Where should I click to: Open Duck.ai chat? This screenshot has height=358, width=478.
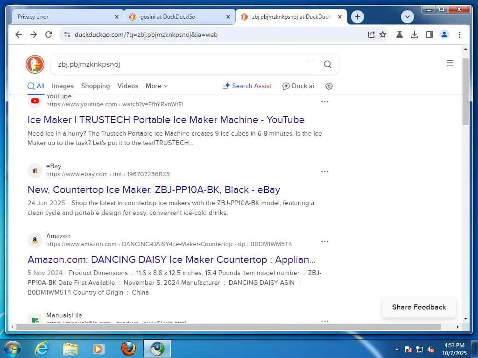click(x=298, y=86)
